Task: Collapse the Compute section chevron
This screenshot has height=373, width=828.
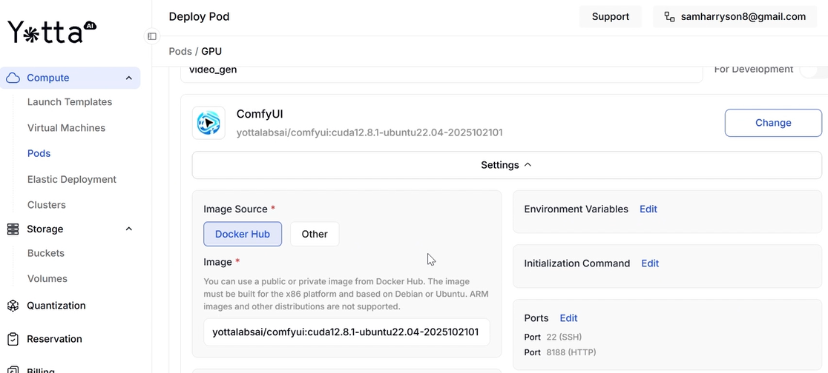Action: (129, 78)
